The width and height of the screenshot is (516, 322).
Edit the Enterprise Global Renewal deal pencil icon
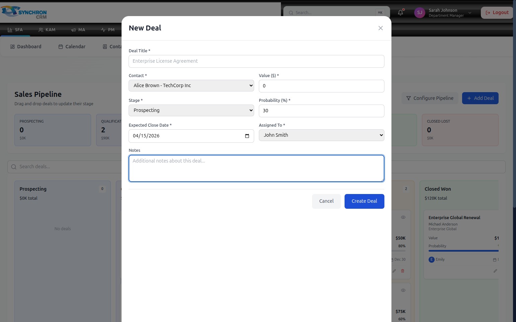point(495,271)
